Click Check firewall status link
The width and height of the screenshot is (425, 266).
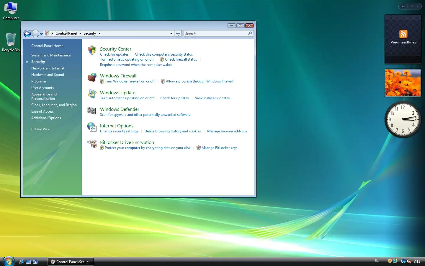point(181,59)
